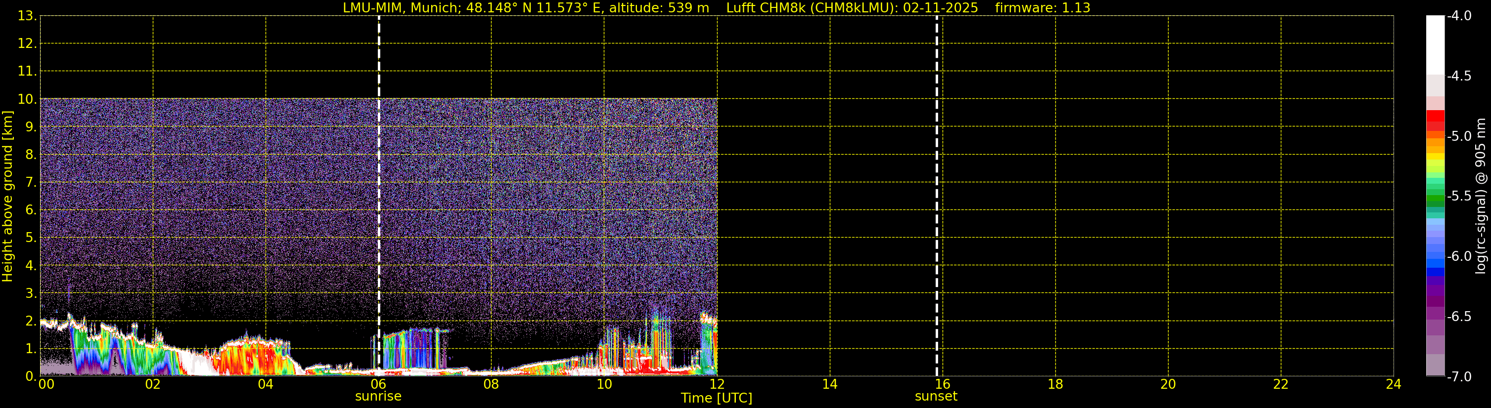Viewport: 1491px width, 408px height.
Task: Click the '2.' height axis tick label
Action: (x=31, y=321)
